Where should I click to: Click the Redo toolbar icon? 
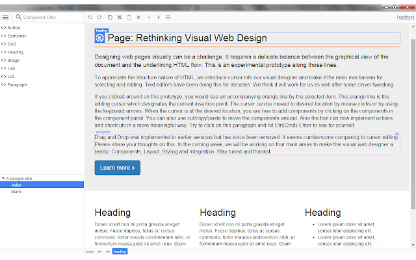pyautogui.click(x=99, y=17)
